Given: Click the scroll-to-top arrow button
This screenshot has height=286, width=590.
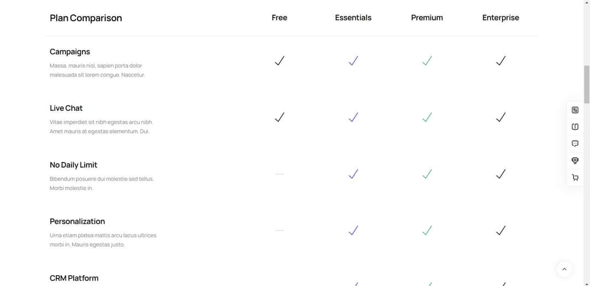Looking at the screenshot, I should [x=564, y=269].
